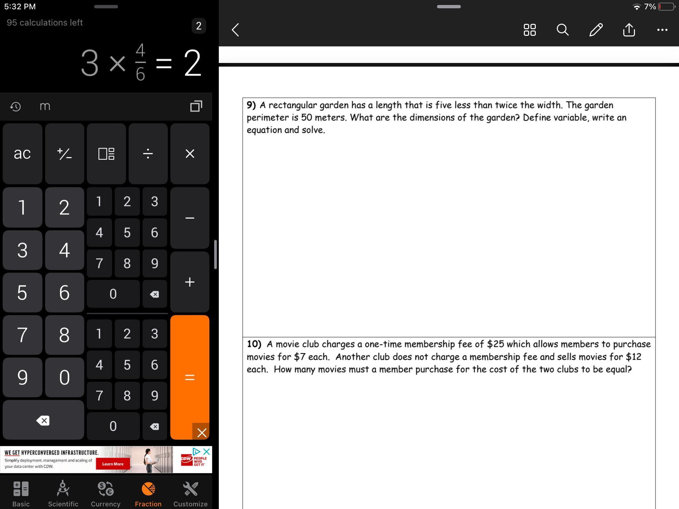
Task: Tap the memory 'm' button
Action: (45, 106)
